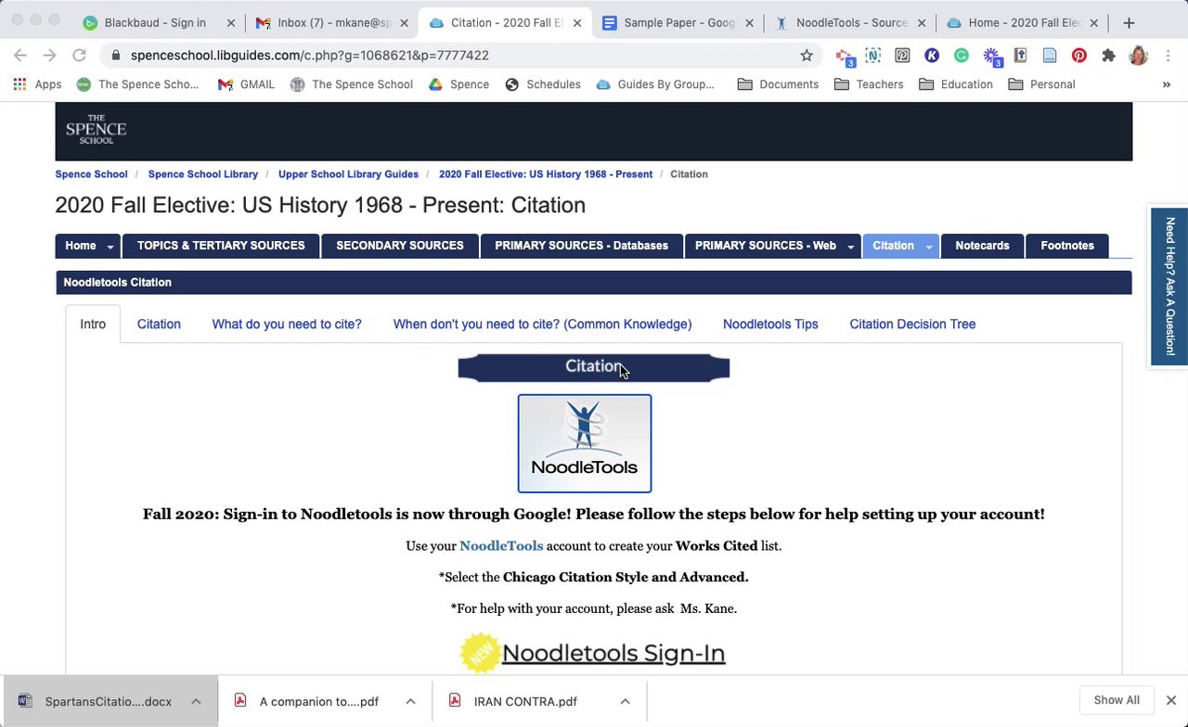Bookmark this page with the star icon
Image resolution: width=1188 pixels, height=727 pixels.
tap(807, 56)
